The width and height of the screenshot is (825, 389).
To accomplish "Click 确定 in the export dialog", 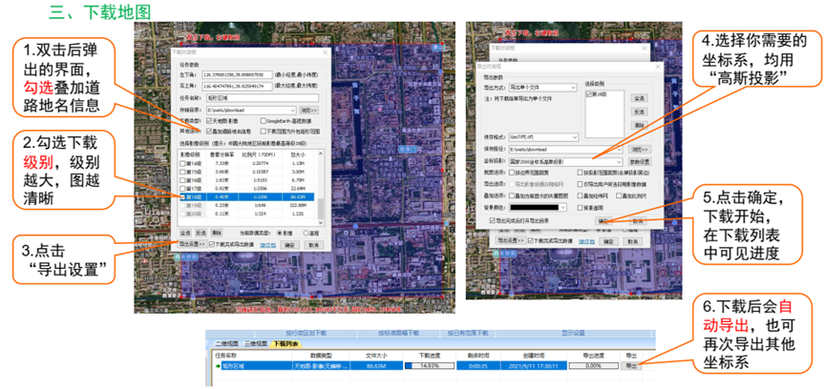I will [x=603, y=221].
